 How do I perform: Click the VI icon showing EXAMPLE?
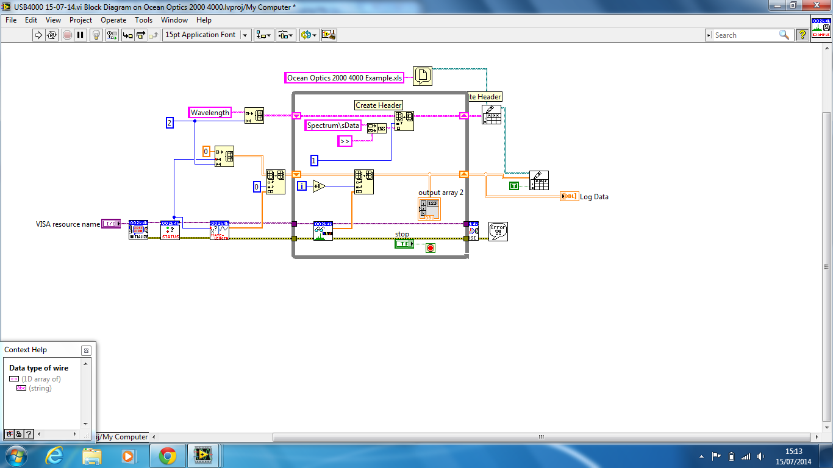821,28
